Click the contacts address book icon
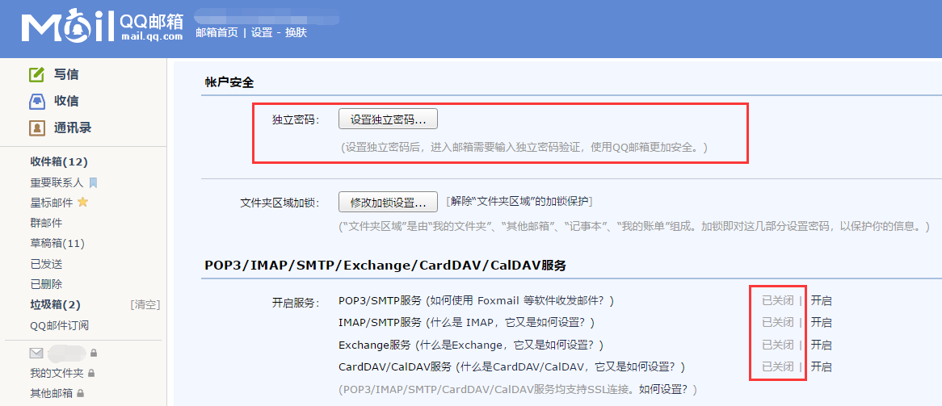This screenshot has height=406, width=942. click(x=37, y=128)
